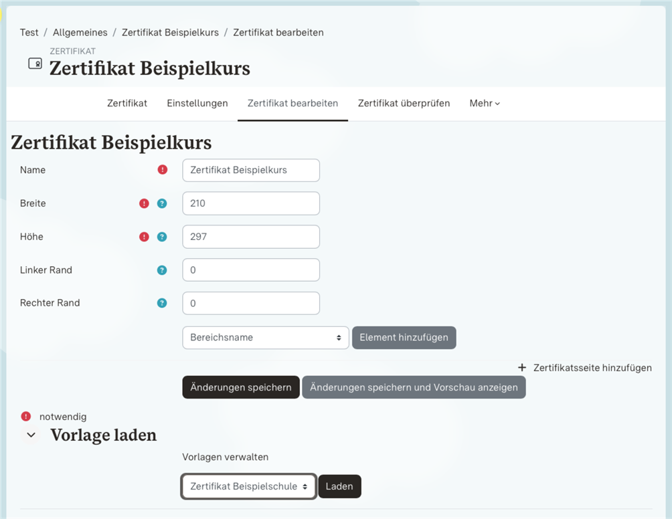Open help for the Höhe field
This screenshot has width=672, height=519.
[x=162, y=237]
